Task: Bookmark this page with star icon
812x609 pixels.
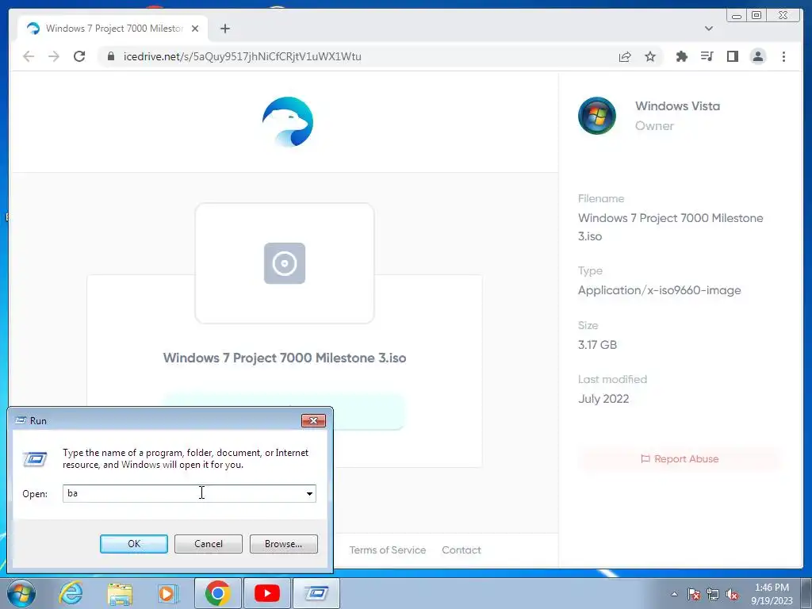Action: 650,56
